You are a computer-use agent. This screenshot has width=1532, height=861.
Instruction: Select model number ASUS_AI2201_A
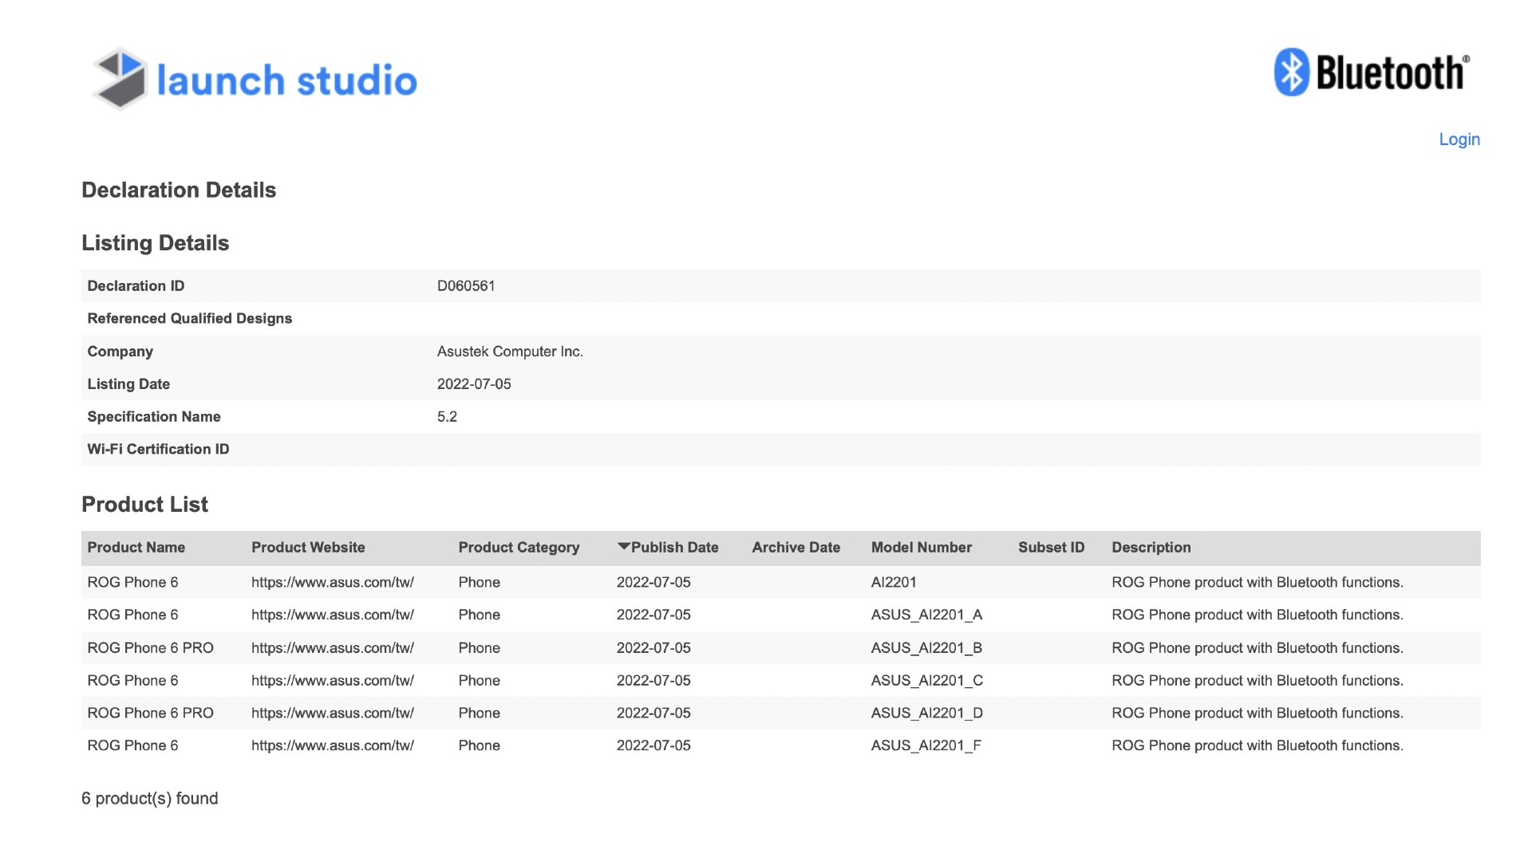tap(926, 615)
